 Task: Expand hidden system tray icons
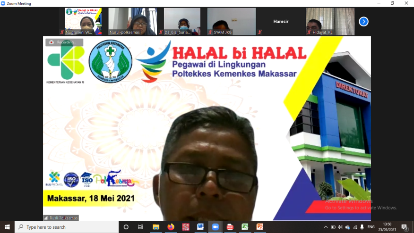click(326, 227)
